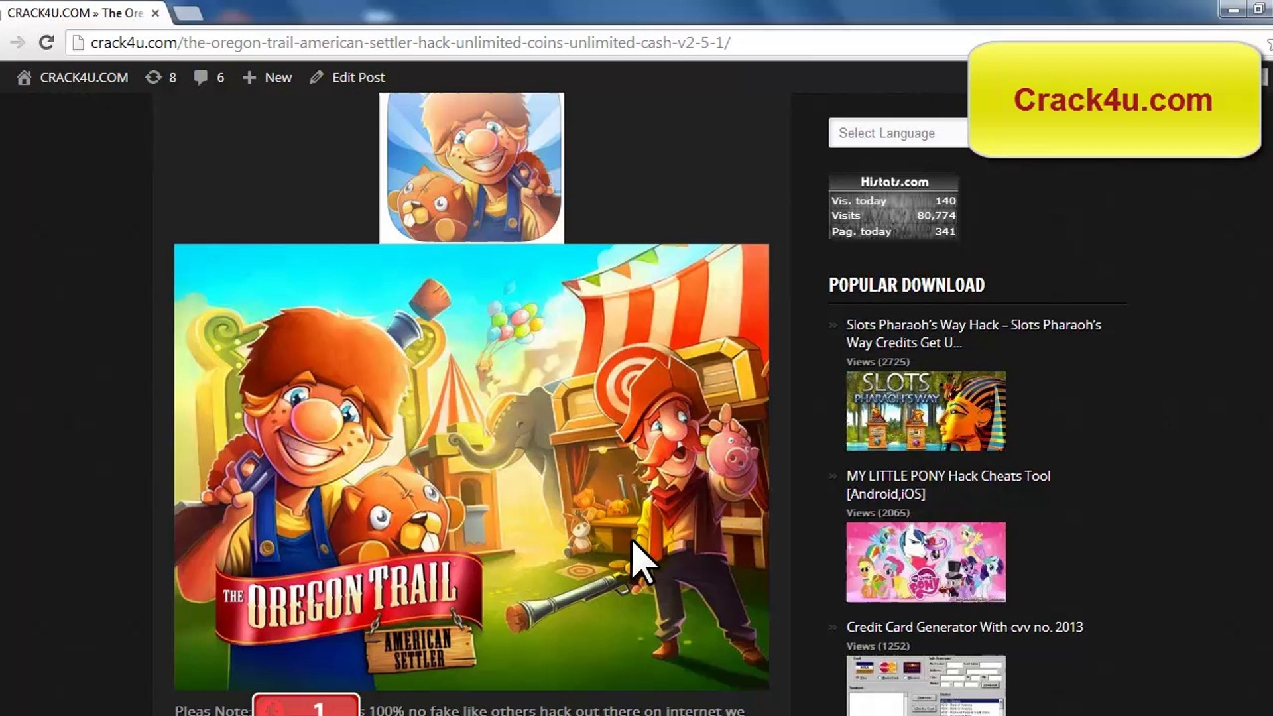
Task: Click the plus New icon in admin bar
Action: point(249,78)
